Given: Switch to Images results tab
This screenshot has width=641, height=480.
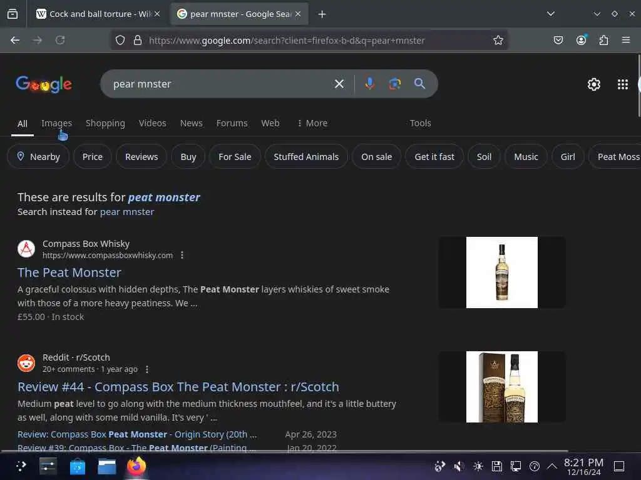Looking at the screenshot, I should 56,123.
